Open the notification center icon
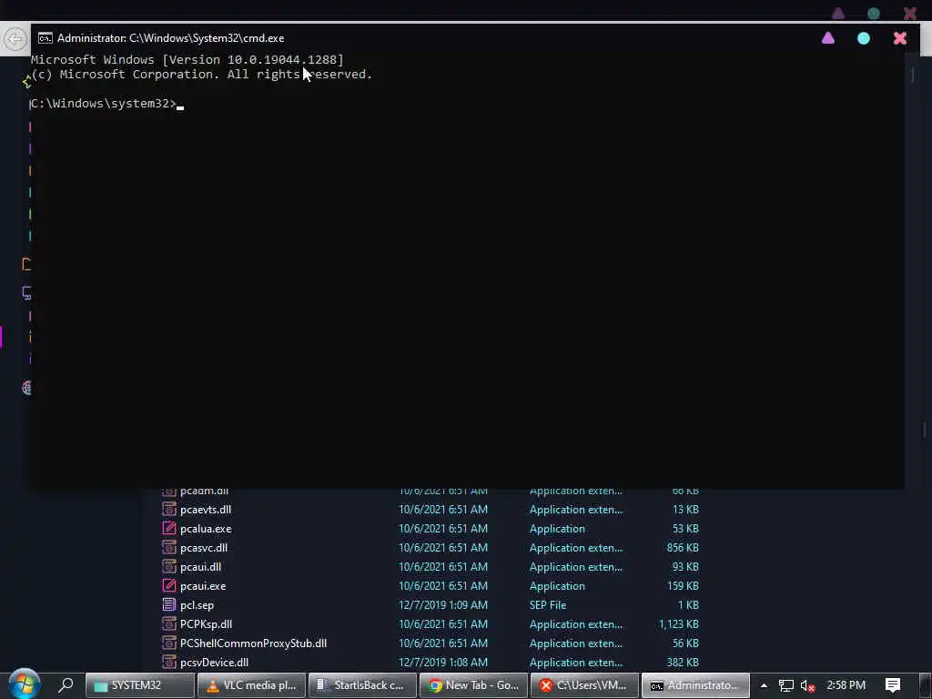932x699 pixels. tap(893, 685)
